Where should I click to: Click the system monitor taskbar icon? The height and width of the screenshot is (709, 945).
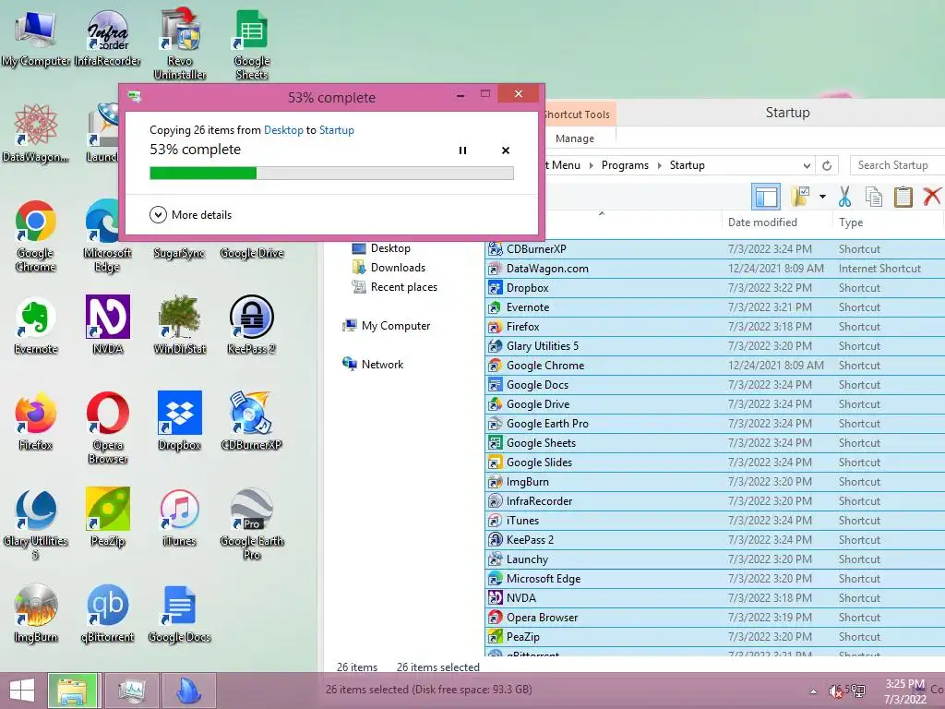131,691
